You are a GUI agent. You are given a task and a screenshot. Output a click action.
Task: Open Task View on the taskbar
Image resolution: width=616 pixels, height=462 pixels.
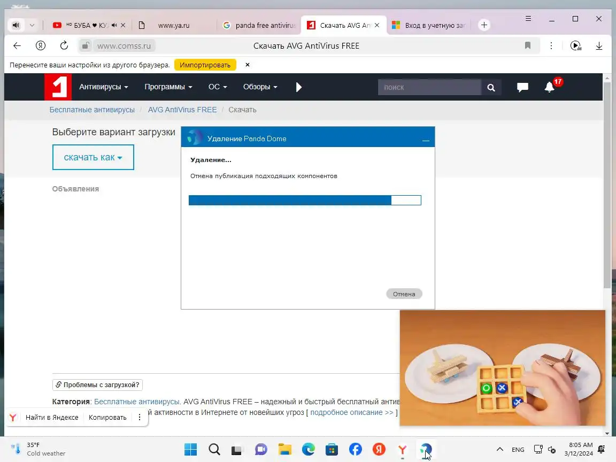pyautogui.click(x=237, y=449)
